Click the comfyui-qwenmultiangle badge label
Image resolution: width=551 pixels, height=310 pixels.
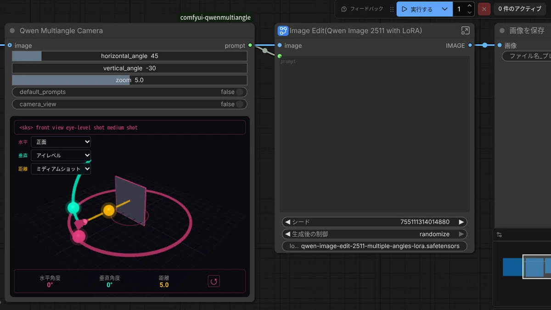coord(215,17)
